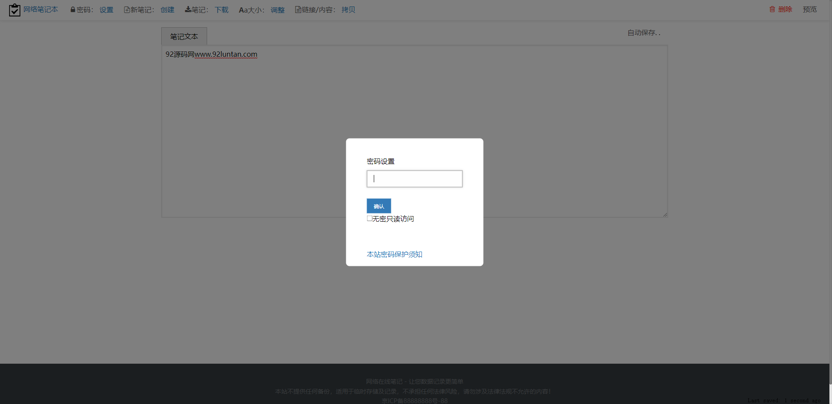Click the clipboard checkmark logo icon
Viewport: 832px width, 404px height.
tap(14, 10)
